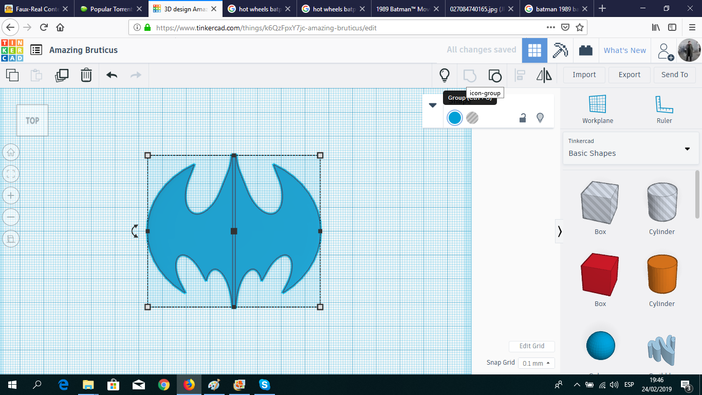Open the Blocks pickaxe mode
Screen dimensions: 702x395
pyautogui.click(x=560, y=50)
